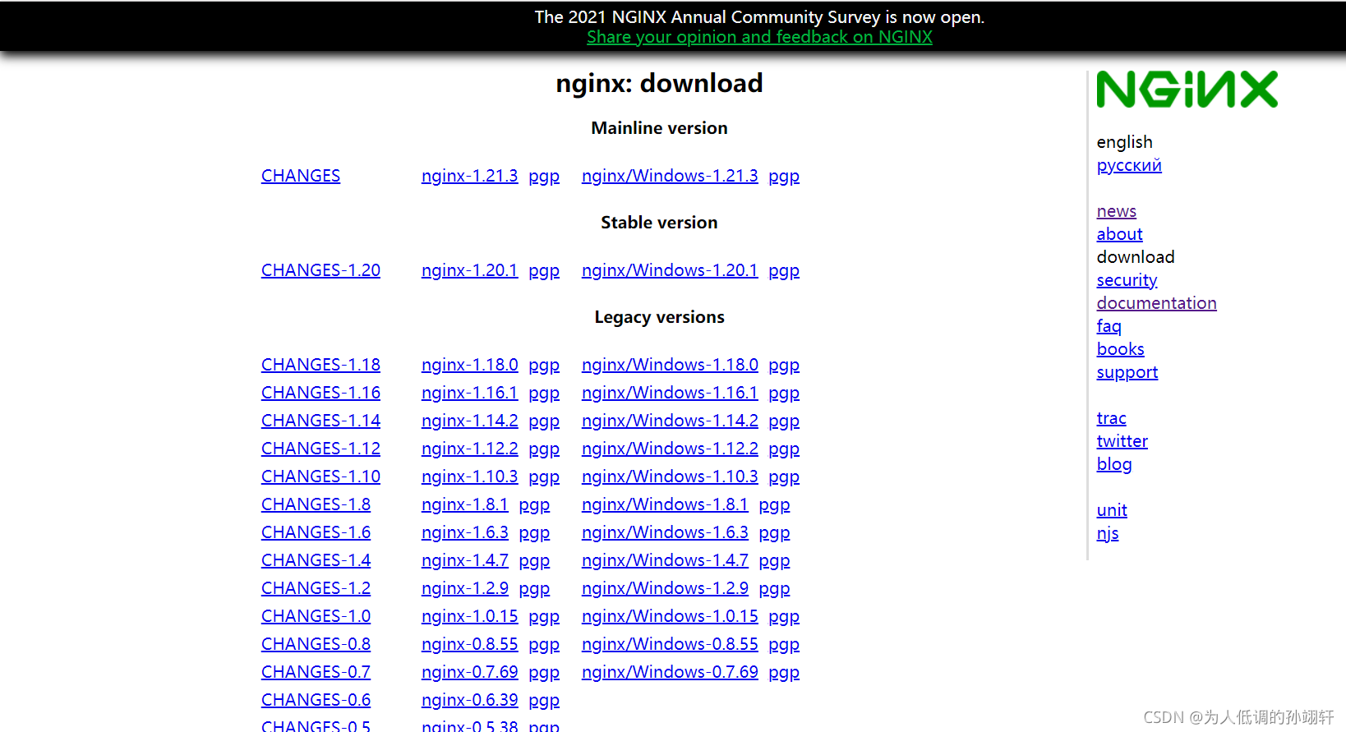Screen dimensions: 1346x732
Task: Download nginx/Windows-1.8.1
Action: tap(665, 504)
